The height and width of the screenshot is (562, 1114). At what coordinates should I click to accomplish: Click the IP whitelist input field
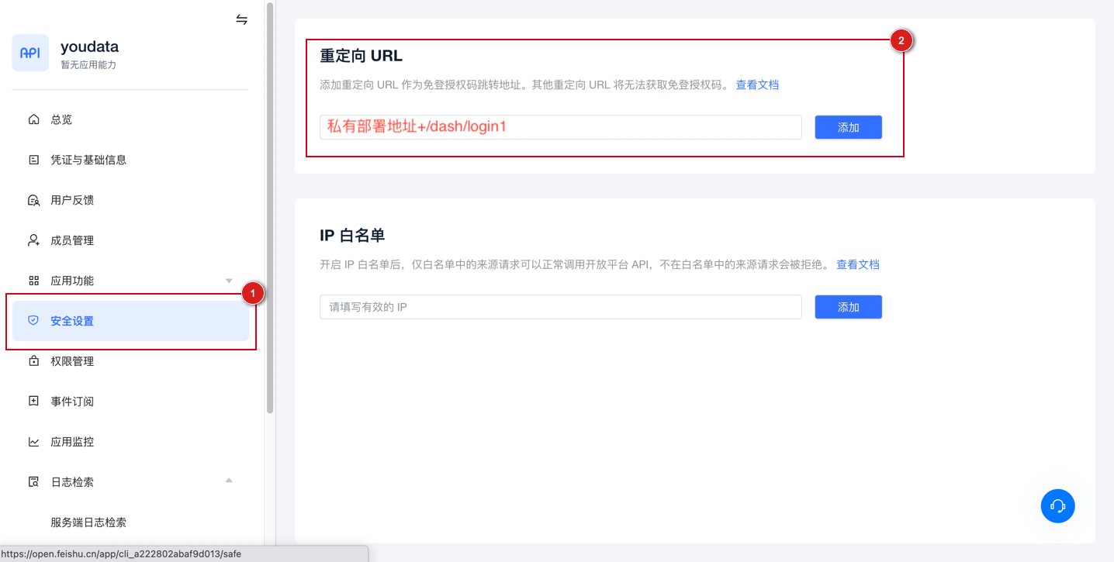[560, 307]
